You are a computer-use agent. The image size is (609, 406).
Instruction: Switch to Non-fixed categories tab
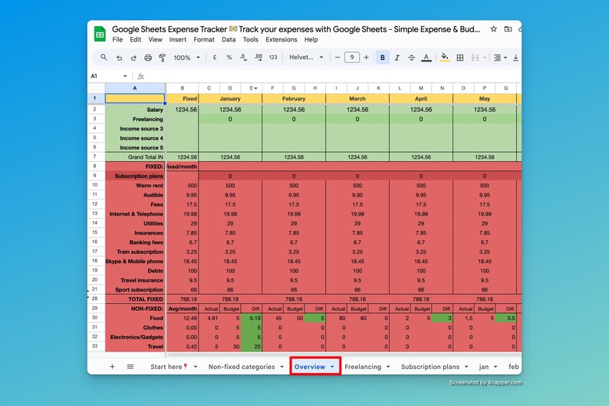(x=242, y=366)
